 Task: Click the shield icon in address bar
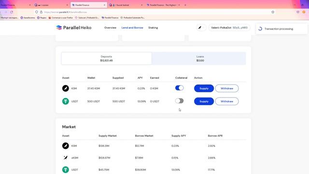pos(37,12)
